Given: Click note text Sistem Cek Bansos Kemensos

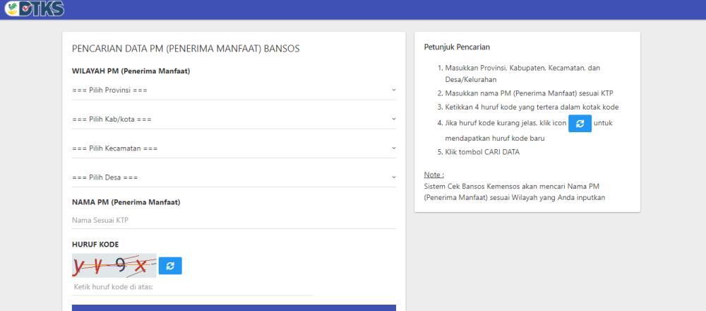Looking at the screenshot, I should coord(515,192).
